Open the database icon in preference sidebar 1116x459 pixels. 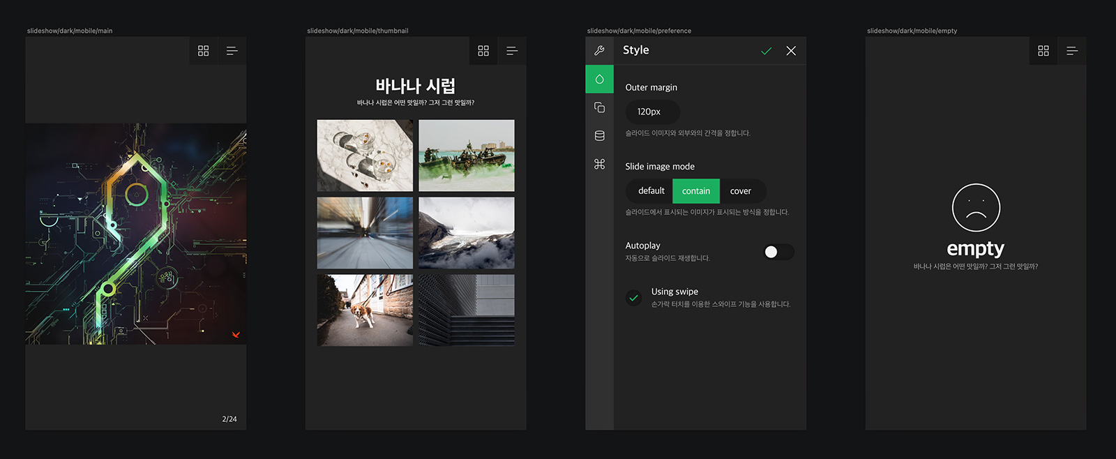[x=599, y=136]
